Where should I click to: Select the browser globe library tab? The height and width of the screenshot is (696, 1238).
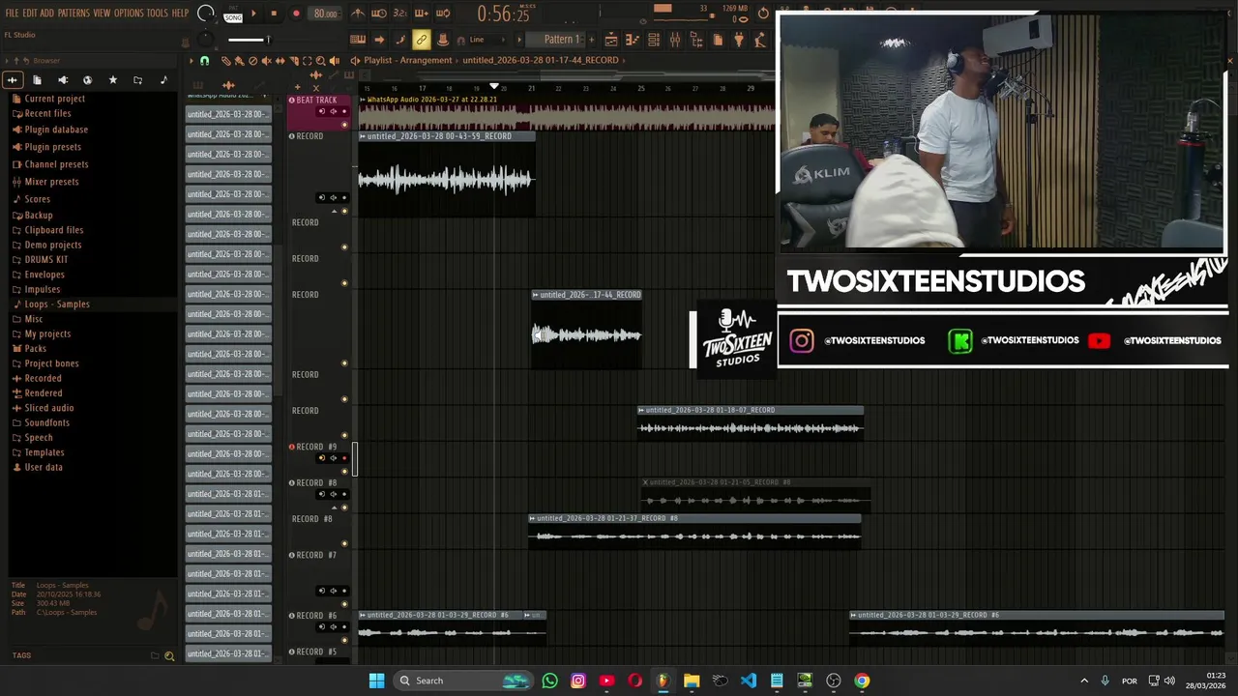point(87,80)
